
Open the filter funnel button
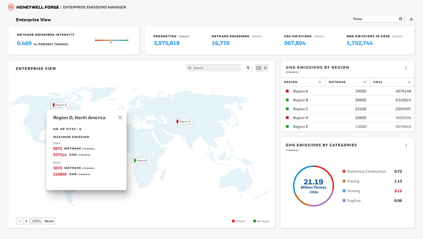click(248, 68)
